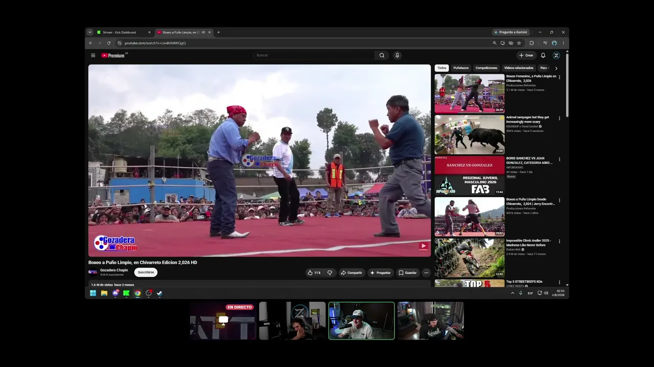The image size is (654, 367).
Task: Click the Crear button
Action: (x=526, y=56)
